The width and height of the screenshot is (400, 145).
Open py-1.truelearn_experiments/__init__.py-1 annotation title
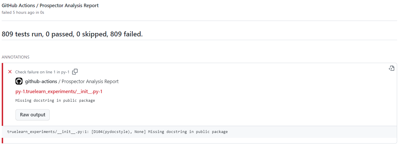pos(59,91)
